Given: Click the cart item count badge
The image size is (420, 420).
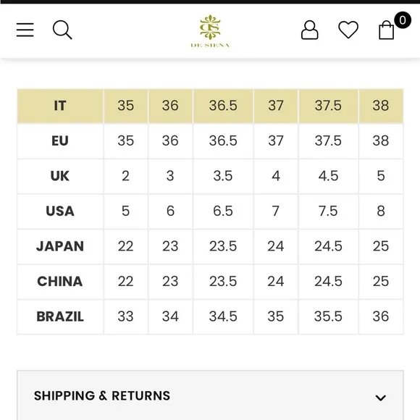Looking at the screenshot, I should tap(403, 20).
